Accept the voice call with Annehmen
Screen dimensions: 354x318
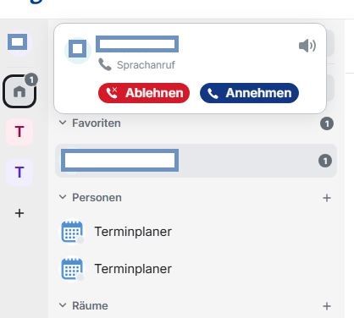[x=249, y=93]
